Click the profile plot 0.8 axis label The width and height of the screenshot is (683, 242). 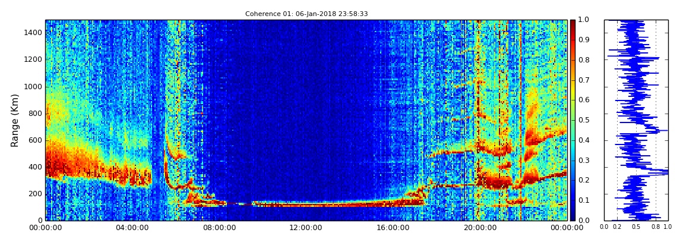click(x=656, y=227)
